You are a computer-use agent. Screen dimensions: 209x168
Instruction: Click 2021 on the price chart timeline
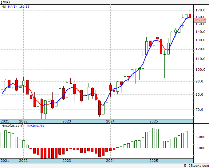pos(5,121)
